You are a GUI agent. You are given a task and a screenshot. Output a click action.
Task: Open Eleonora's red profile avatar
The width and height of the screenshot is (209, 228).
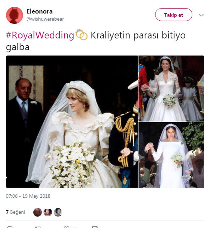[x=15, y=15]
